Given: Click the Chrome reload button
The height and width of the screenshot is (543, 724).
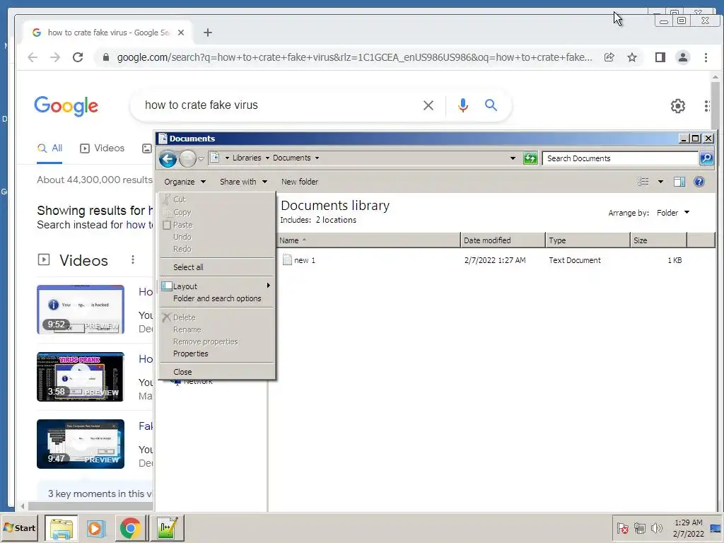Looking at the screenshot, I should point(78,57).
